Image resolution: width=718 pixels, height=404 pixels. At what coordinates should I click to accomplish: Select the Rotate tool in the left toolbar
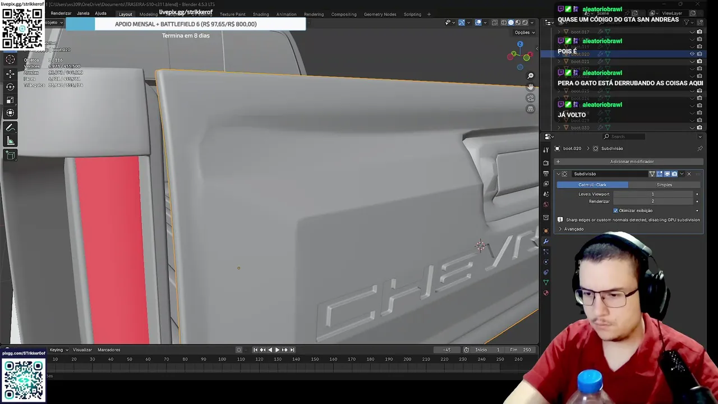click(x=10, y=86)
